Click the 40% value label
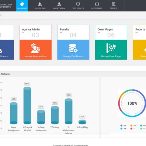 [x=55, y=103]
